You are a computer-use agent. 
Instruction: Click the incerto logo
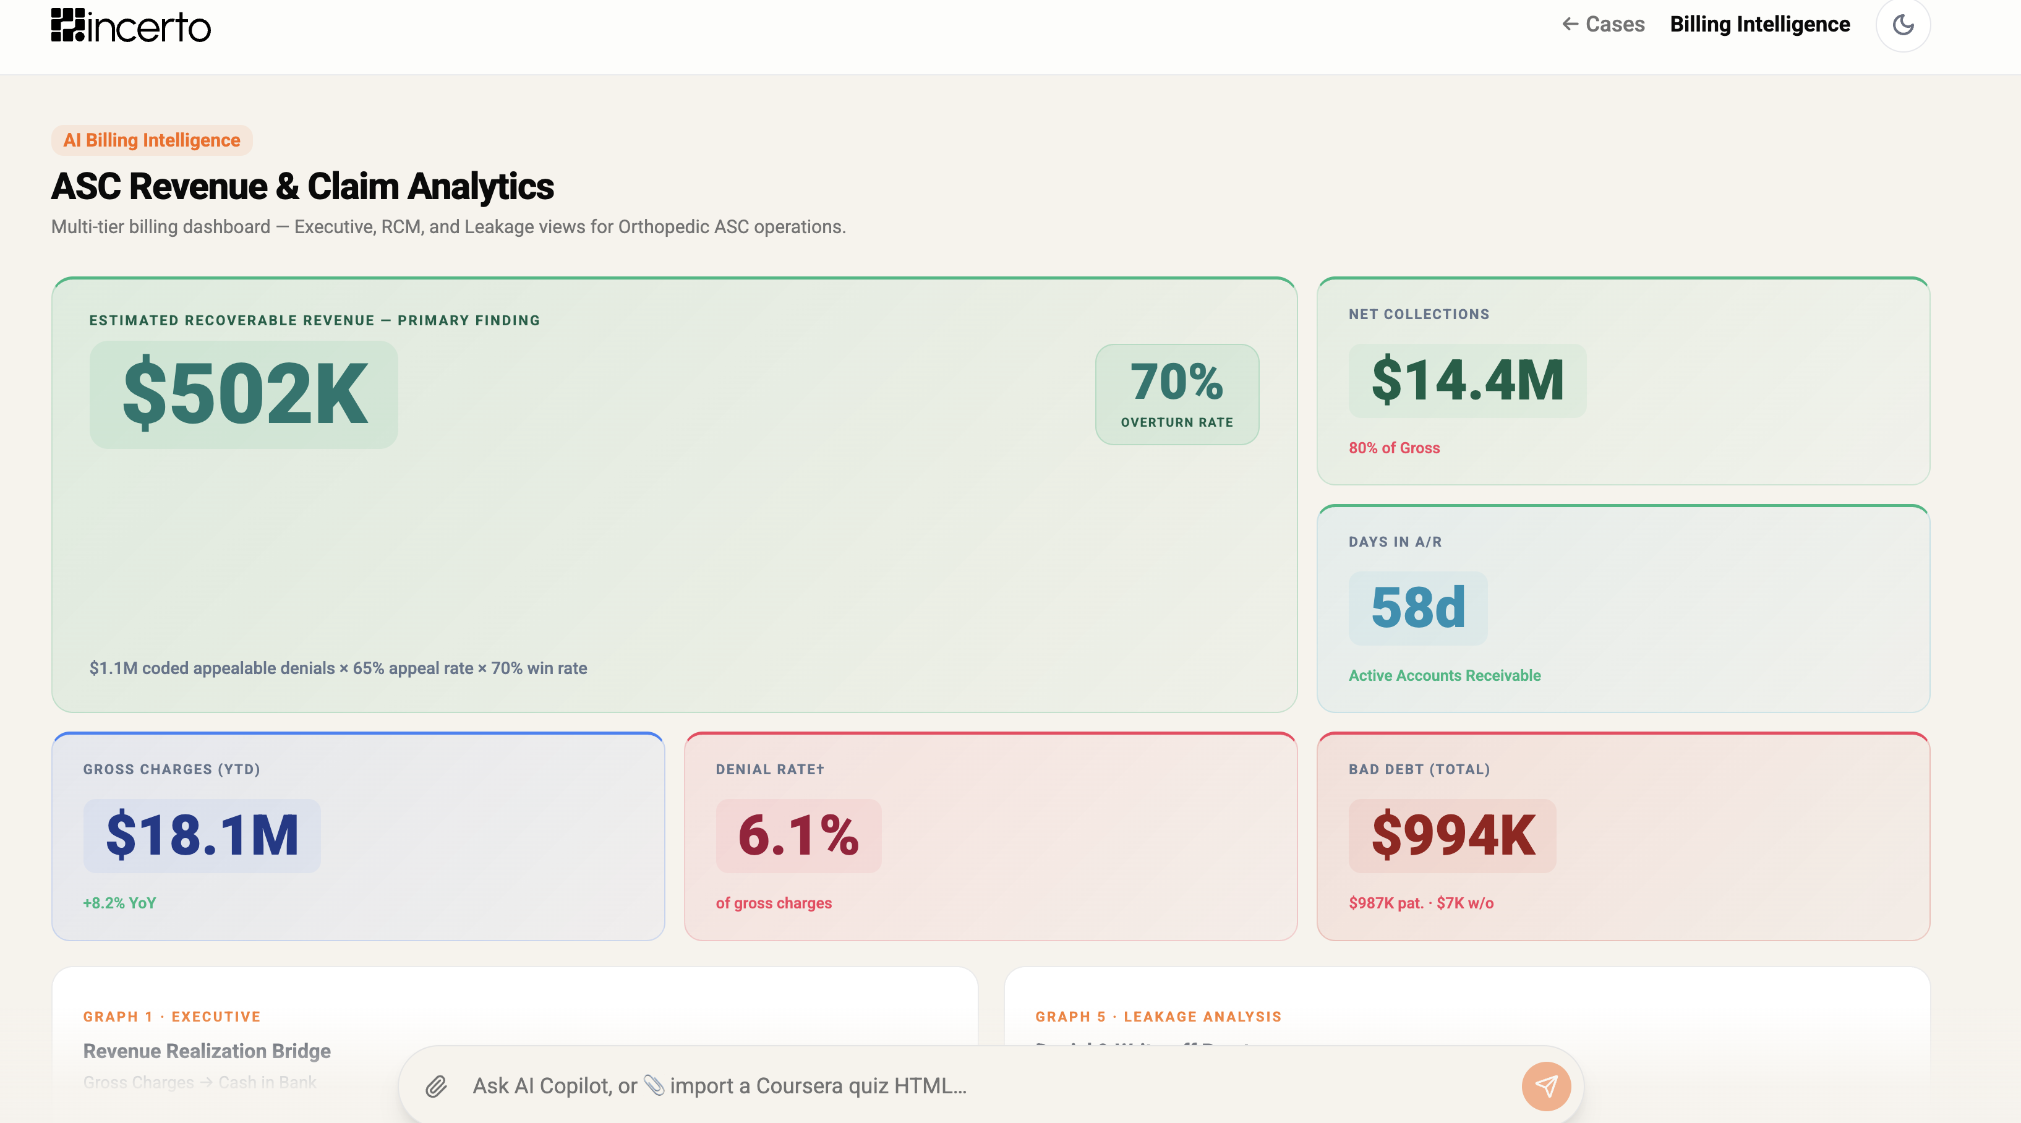tap(131, 25)
